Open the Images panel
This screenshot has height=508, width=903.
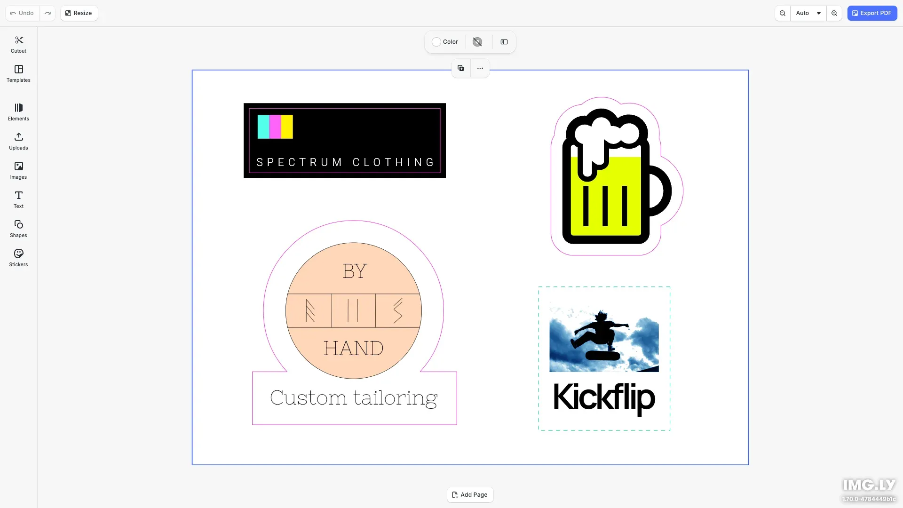[x=18, y=170]
